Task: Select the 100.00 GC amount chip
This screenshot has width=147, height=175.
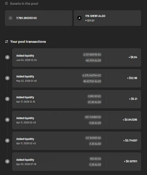Action: tap(95, 159)
